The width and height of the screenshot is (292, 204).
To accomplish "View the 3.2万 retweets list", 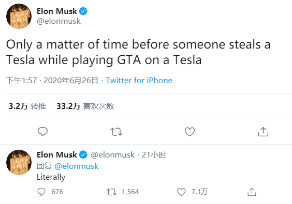I will tap(27, 106).
